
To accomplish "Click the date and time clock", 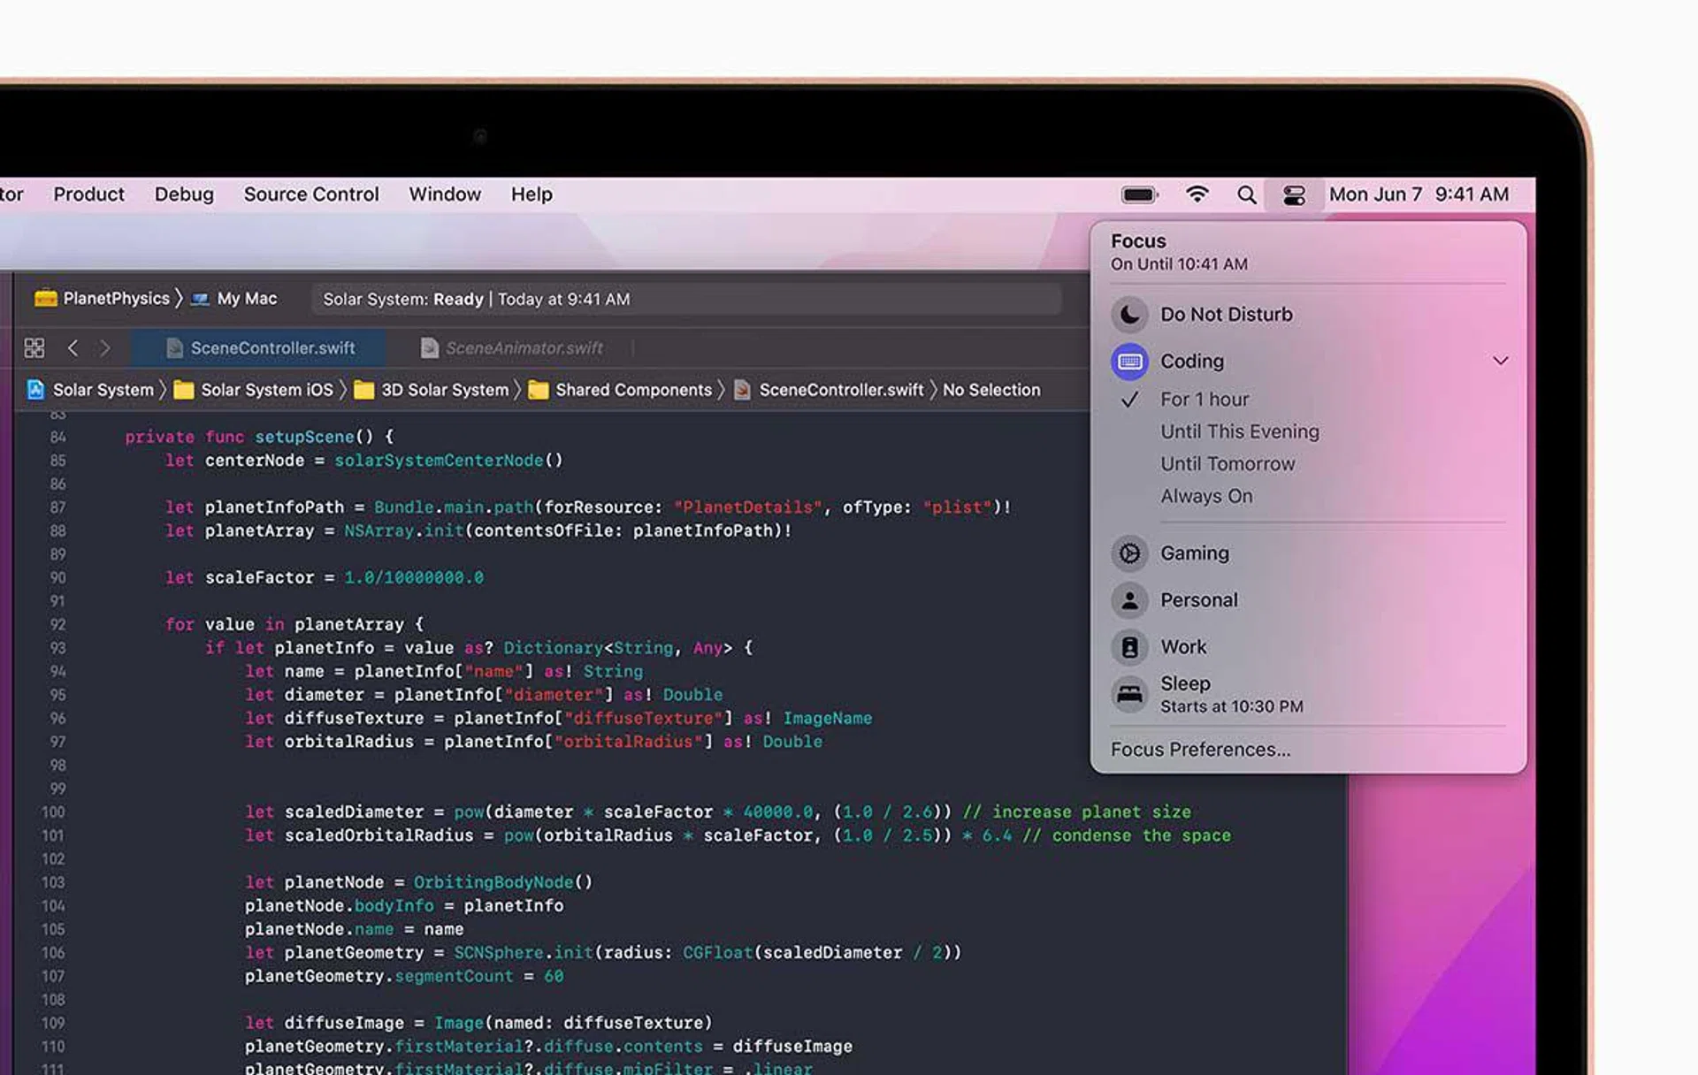I will pyautogui.click(x=1419, y=194).
